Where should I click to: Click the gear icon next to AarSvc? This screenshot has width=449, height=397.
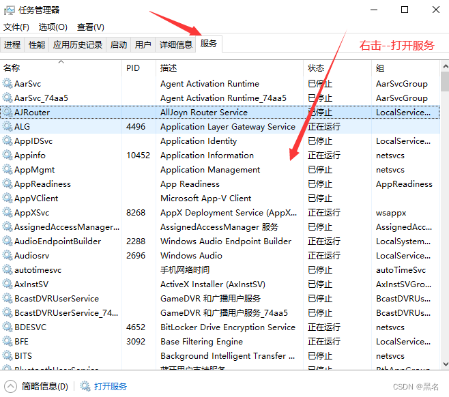pyautogui.click(x=8, y=84)
